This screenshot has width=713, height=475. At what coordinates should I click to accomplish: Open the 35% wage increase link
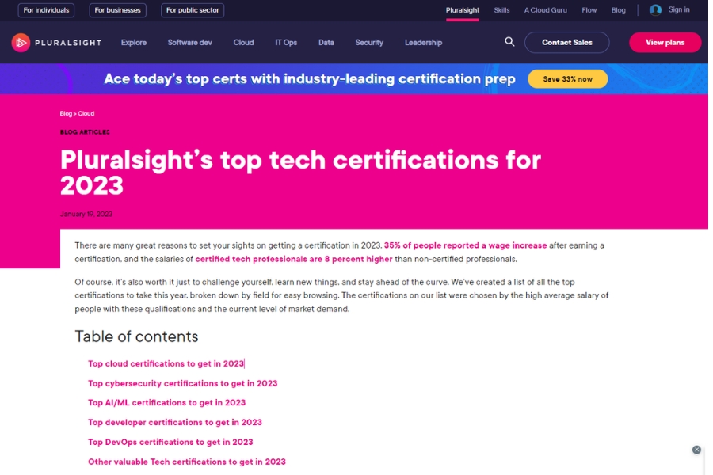tap(465, 245)
